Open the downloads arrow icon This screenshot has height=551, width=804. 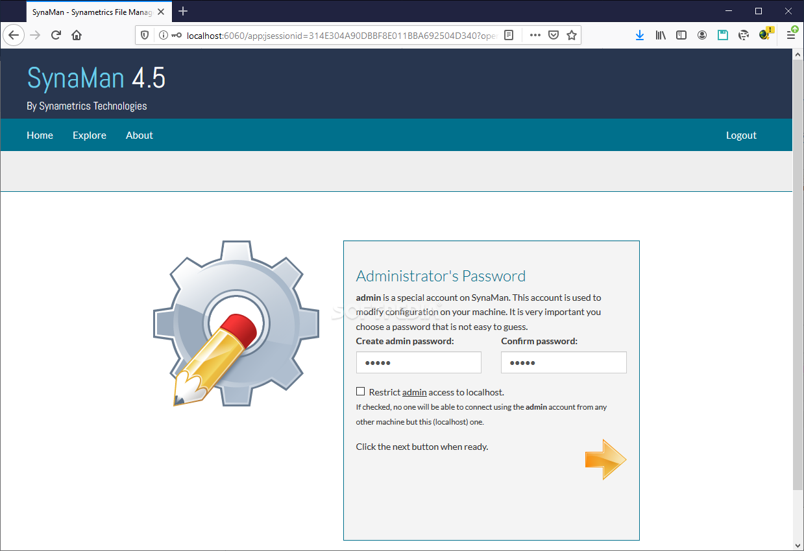tap(640, 35)
